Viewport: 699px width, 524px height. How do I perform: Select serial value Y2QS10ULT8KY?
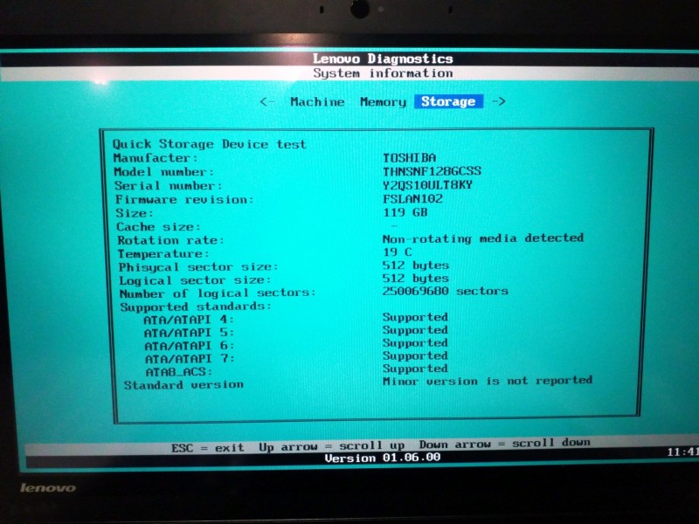click(x=427, y=185)
